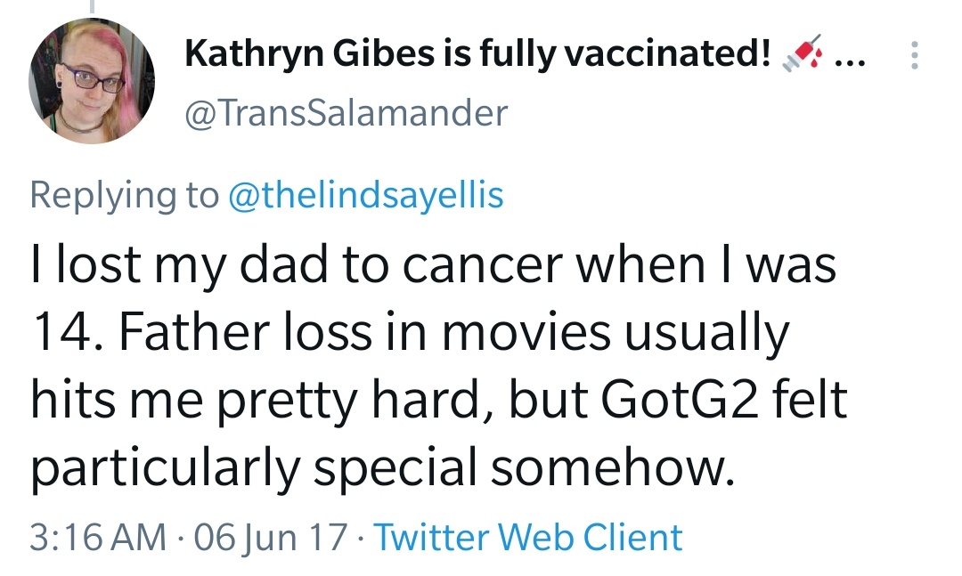
Task: Open the three-dot more options menu
Action: 914,55
